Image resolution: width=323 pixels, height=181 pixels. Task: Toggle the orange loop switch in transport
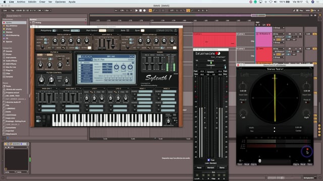pyautogui.click(x=188, y=11)
